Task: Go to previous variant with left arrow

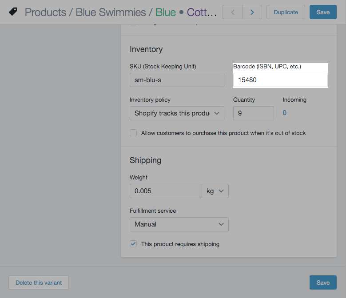Action: [232, 12]
